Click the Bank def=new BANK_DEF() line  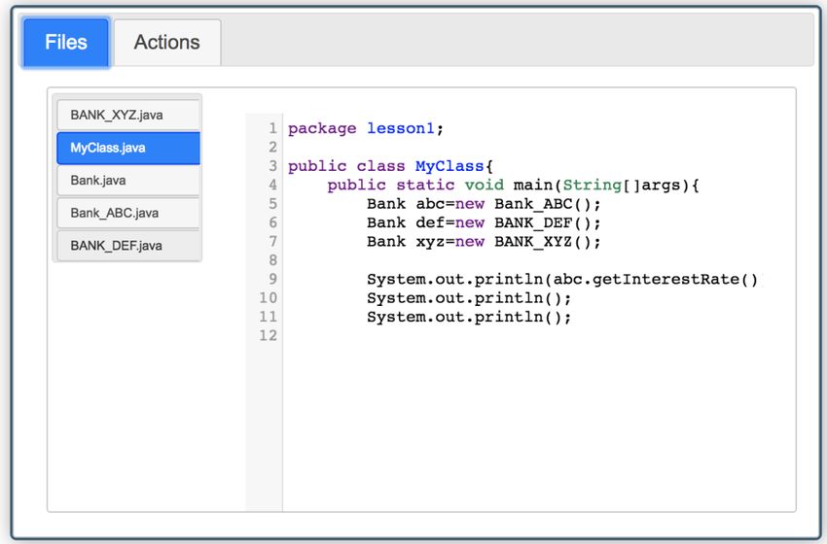click(x=484, y=222)
